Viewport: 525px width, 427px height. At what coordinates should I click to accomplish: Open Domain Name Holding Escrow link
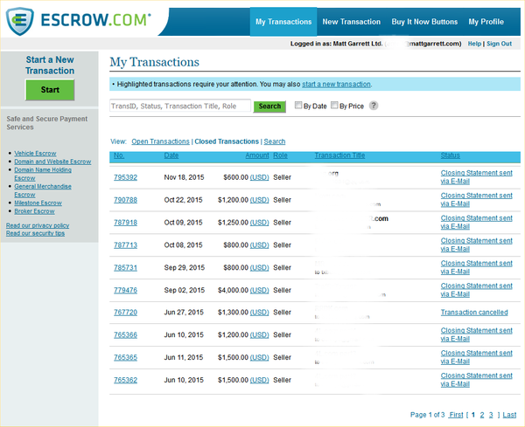tap(43, 174)
